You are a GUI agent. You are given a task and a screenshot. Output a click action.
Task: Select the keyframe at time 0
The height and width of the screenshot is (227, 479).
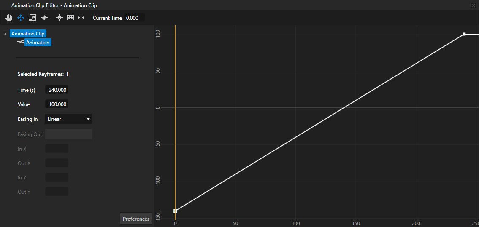pos(175,211)
